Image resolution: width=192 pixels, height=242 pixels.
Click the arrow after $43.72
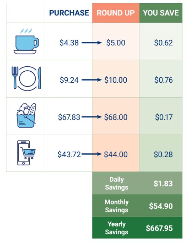point(92,154)
